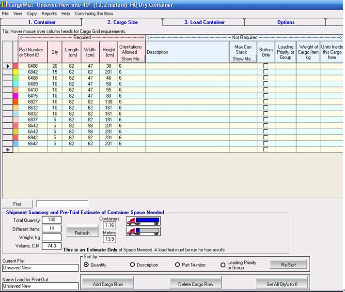Image resolution: width=345 pixels, height=292 pixels.
Task: Click red color swatch for part 6406
Action: click(16, 66)
